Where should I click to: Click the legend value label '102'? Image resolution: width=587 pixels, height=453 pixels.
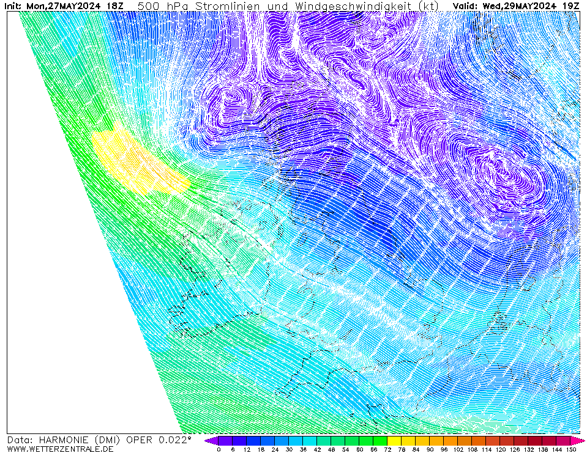point(458,449)
